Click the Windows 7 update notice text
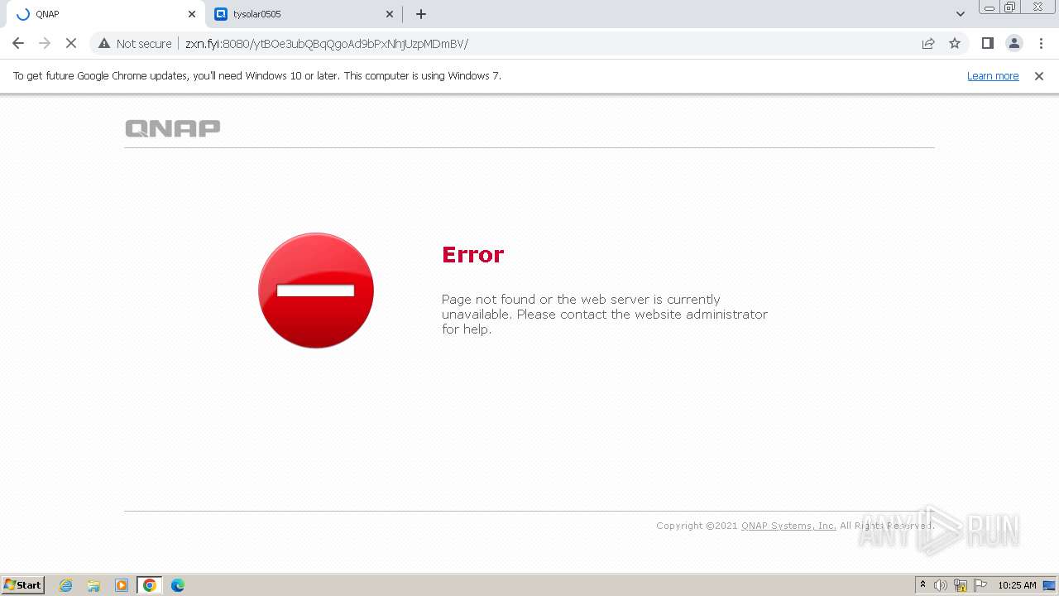This screenshot has width=1059, height=596. click(257, 76)
